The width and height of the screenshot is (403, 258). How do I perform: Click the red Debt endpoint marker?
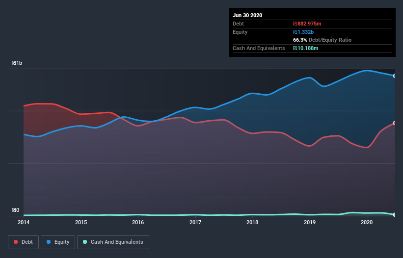point(395,123)
